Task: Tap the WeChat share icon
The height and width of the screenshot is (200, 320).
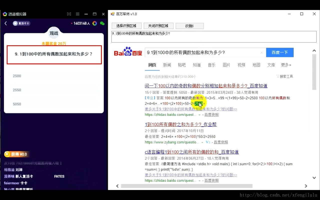Action: point(102,23)
